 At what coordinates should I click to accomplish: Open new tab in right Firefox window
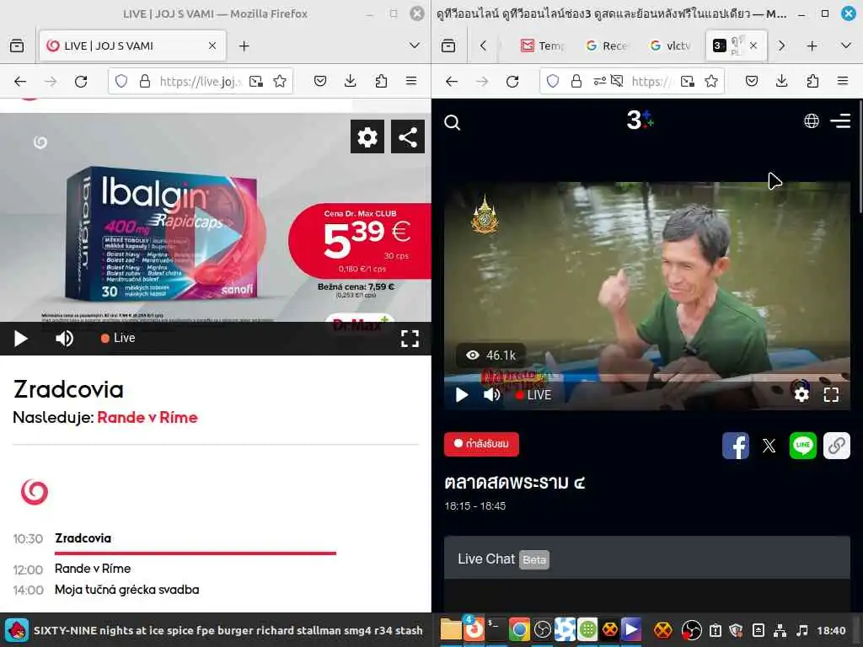812,46
